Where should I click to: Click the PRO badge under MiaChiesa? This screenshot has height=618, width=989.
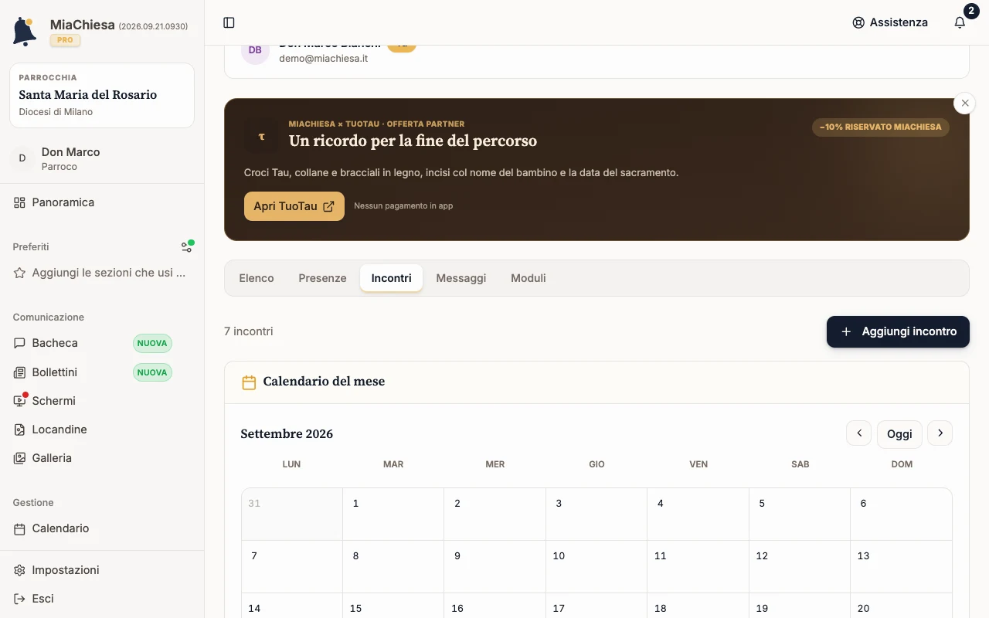click(x=66, y=40)
